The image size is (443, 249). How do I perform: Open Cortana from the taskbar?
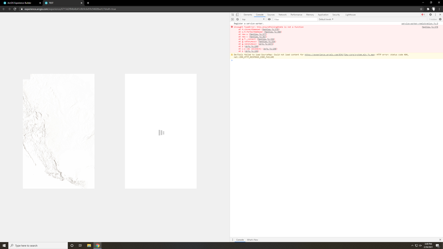coord(72,245)
